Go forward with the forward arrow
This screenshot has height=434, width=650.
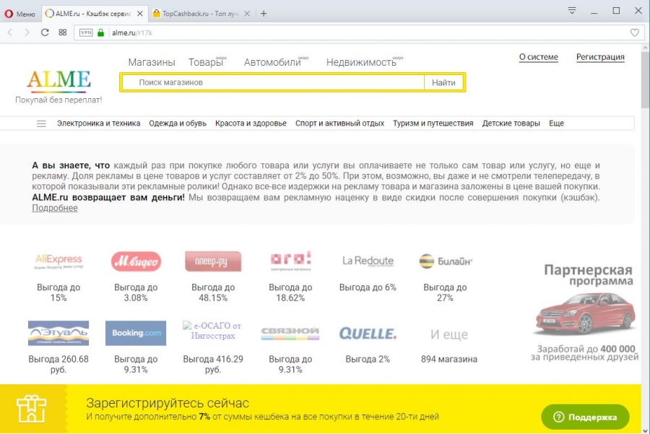[27, 32]
